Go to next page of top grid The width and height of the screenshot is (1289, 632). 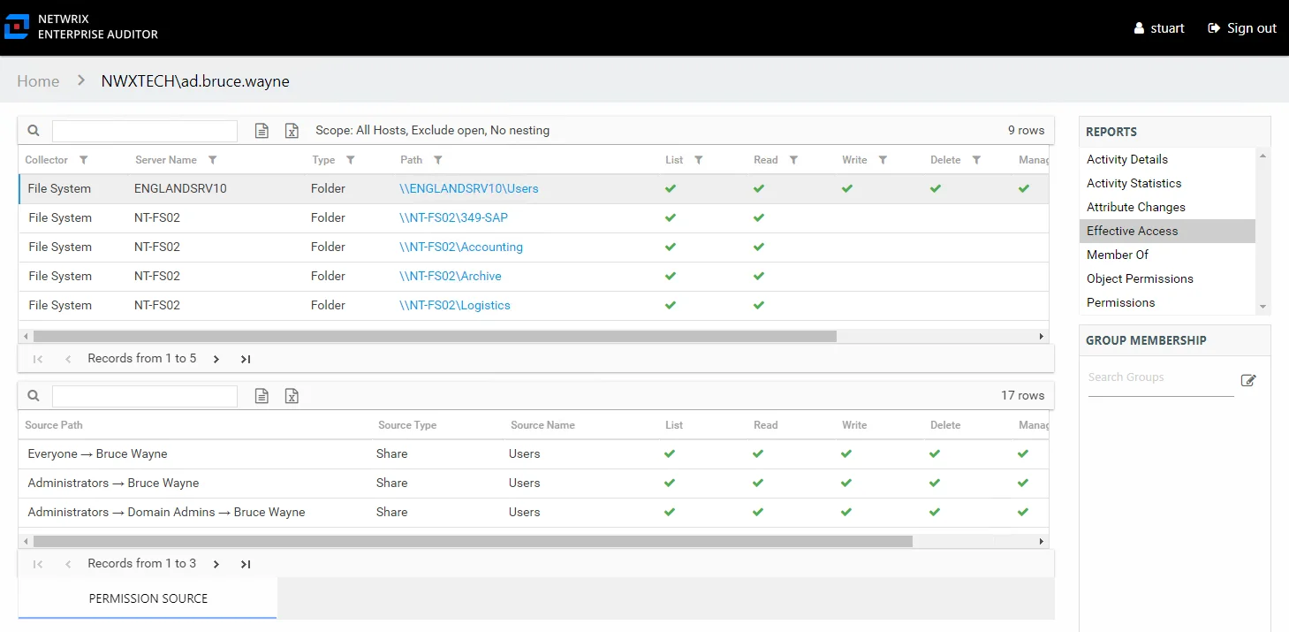(x=216, y=359)
